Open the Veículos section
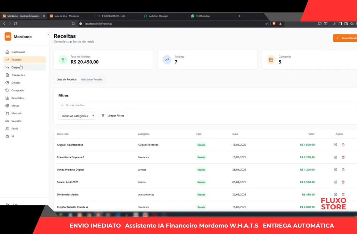The width and height of the screenshot is (357, 234). [x=16, y=121]
